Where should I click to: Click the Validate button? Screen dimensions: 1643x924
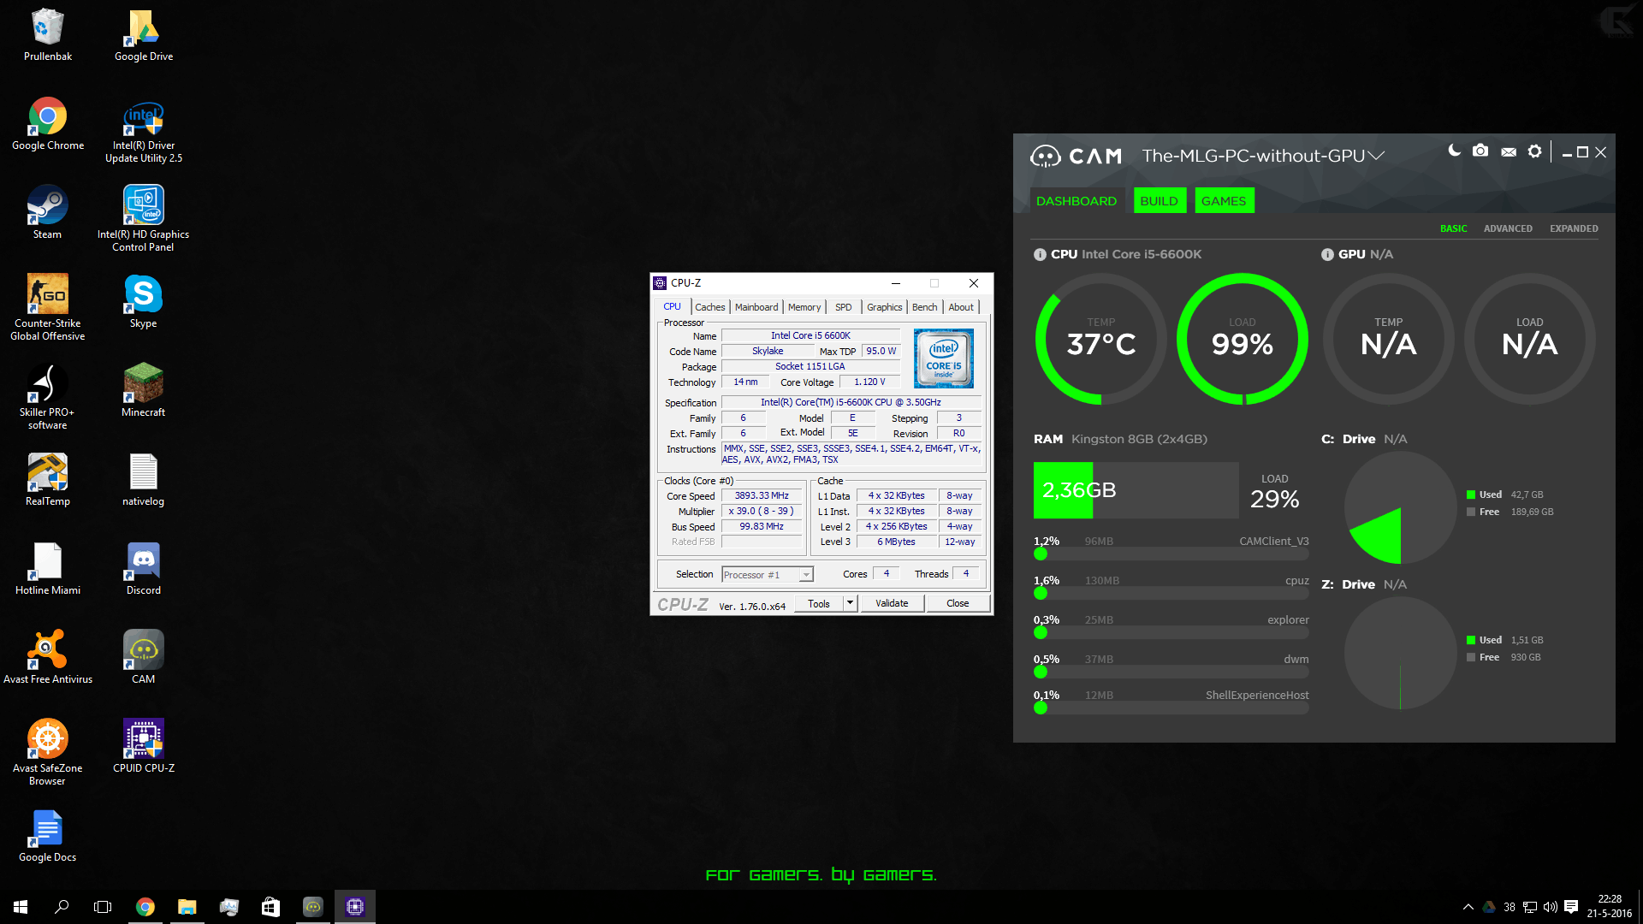pyautogui.click(x=892, y=603)
